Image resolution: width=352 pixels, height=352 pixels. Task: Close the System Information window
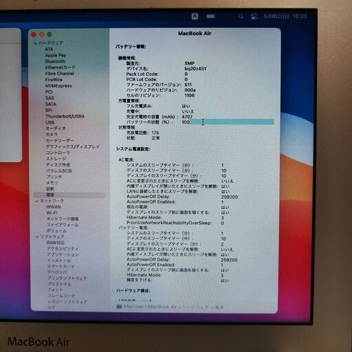pyautogui.click(x=34, y=34)
